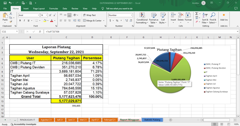
Task: Select cell with 3,689,181,604 in IT row
Action: tap(66, 71)
